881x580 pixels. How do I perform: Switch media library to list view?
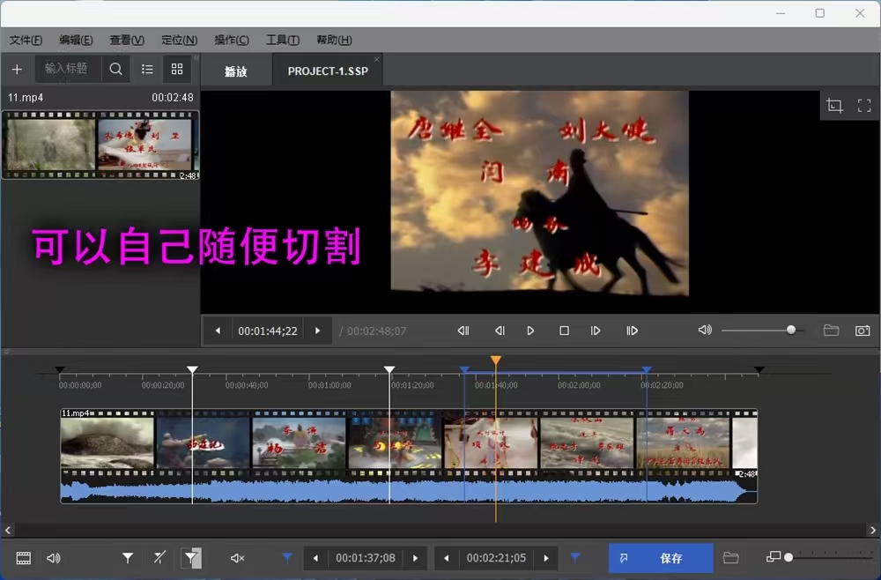[147, 69]
